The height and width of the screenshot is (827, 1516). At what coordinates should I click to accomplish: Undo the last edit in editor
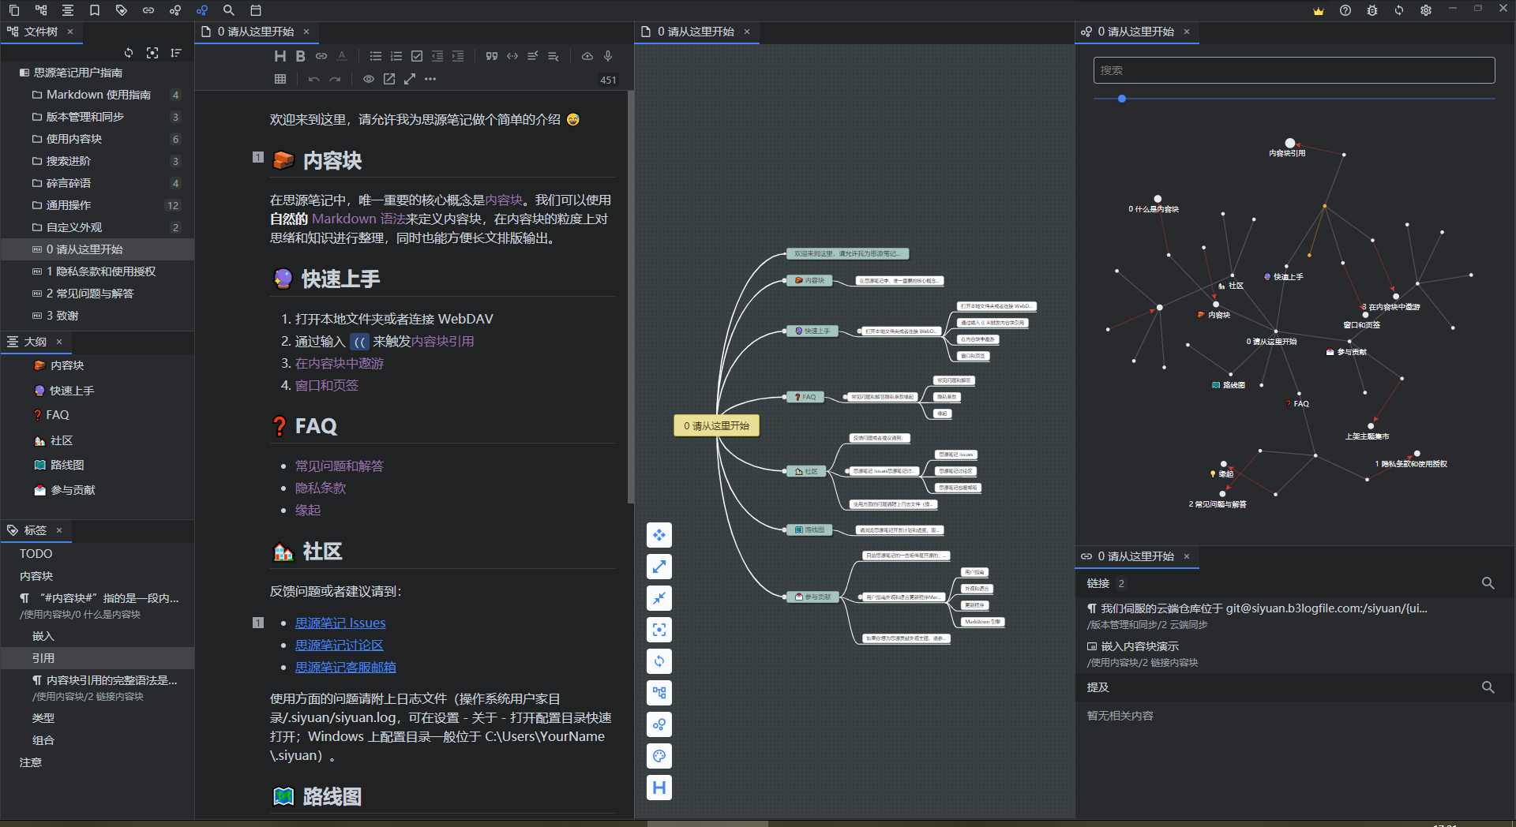pyautogui.click(x=313, y=79)
